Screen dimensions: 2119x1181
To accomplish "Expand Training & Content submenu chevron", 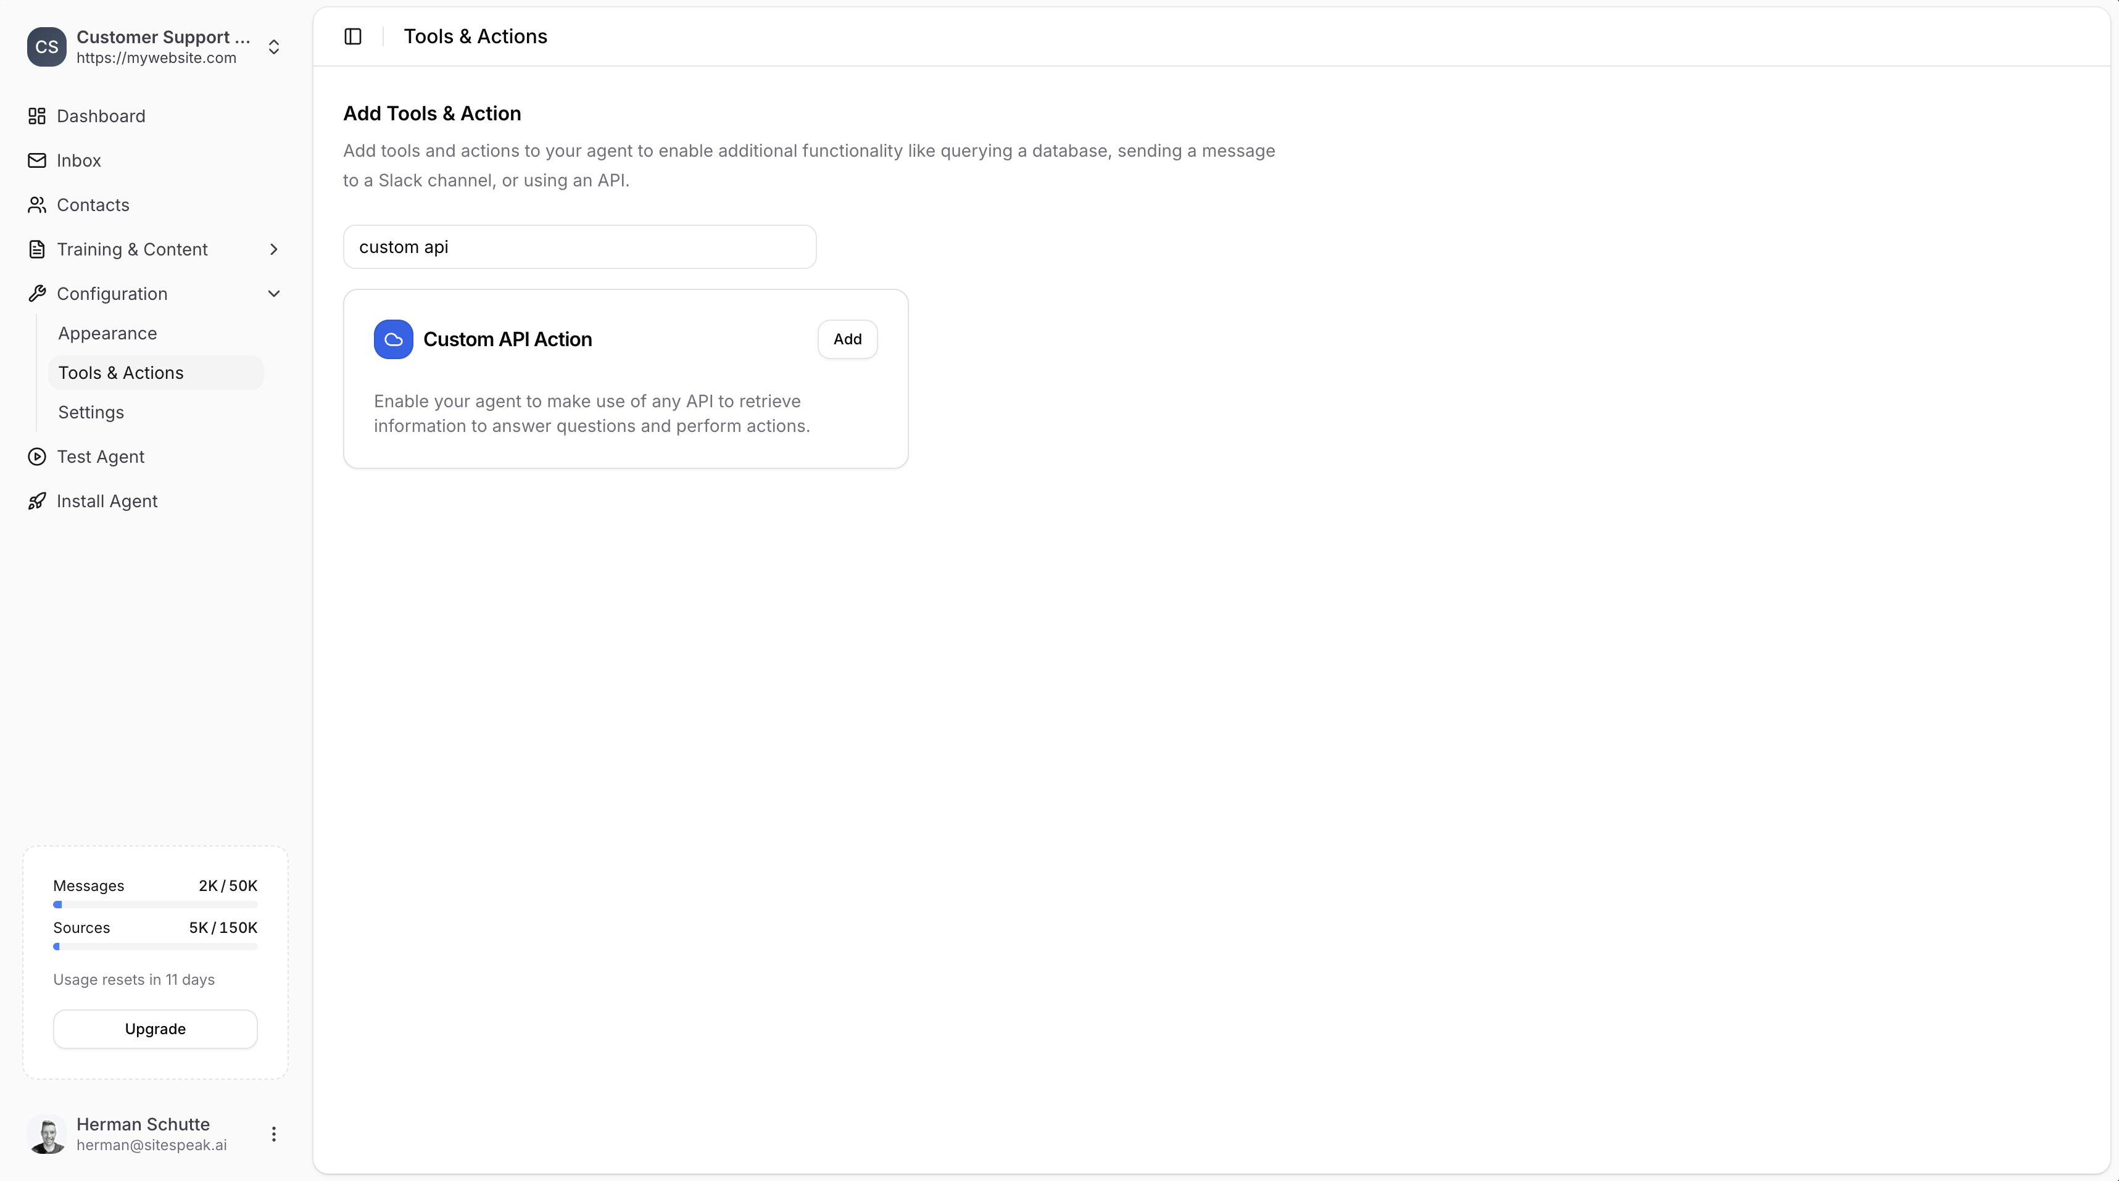I will coord(274,249).
